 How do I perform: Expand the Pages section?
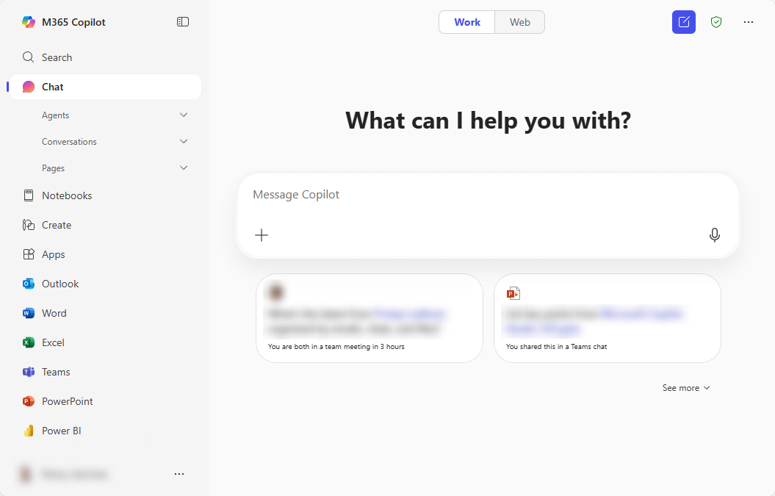(x=184, y=168)
